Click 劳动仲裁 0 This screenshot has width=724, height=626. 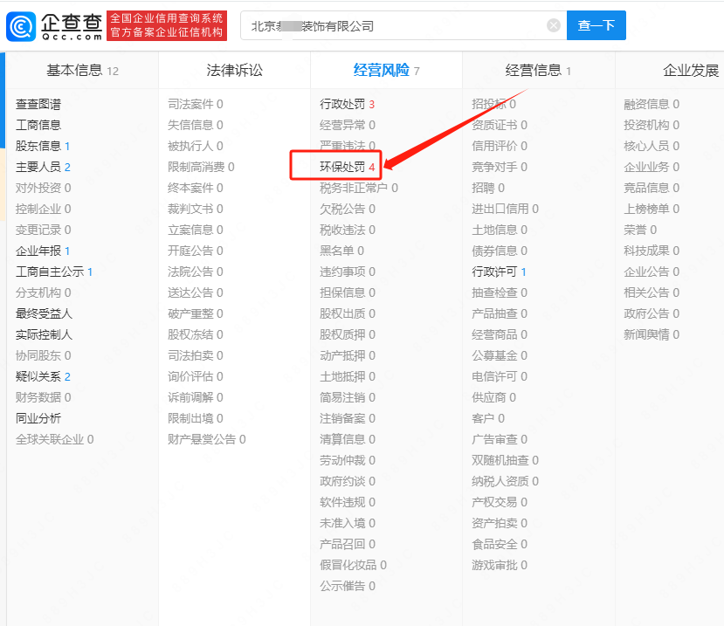coord(348,461)
